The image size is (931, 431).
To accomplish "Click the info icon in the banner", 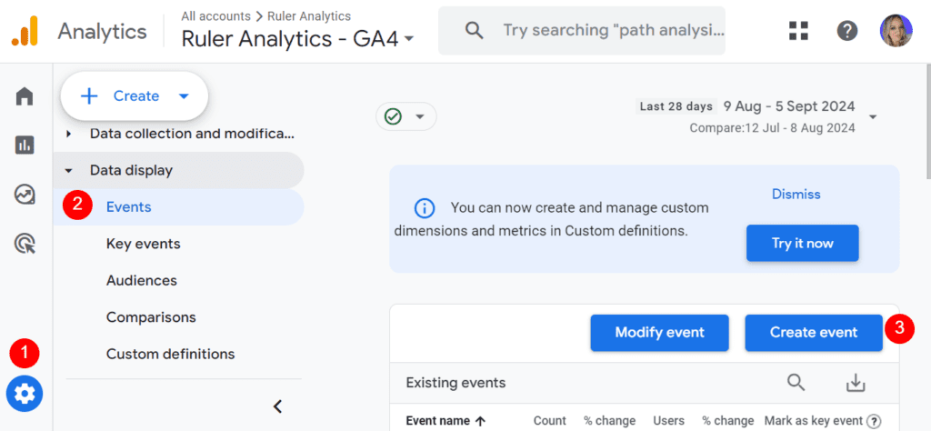I will pyautogui.click(x=425, y=208).
